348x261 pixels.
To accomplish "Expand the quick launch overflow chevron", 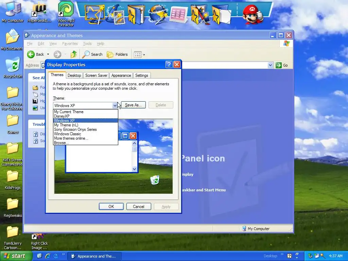I will point(63,254).
